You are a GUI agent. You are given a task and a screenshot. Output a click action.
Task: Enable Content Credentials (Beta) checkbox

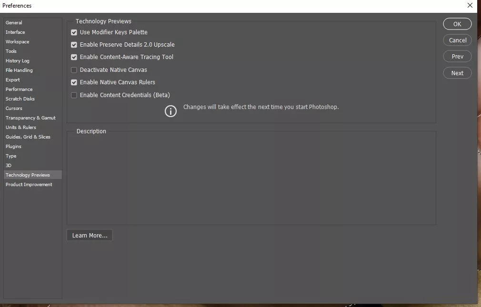74,95
